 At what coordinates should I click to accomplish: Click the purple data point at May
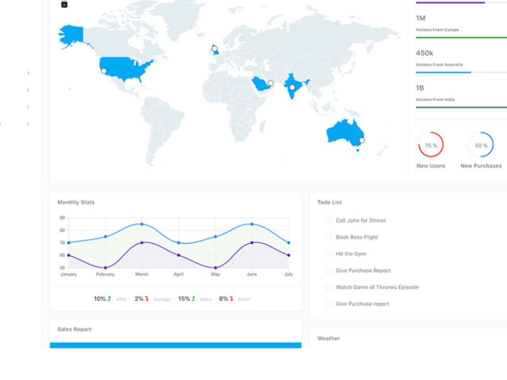click(215, 268)
